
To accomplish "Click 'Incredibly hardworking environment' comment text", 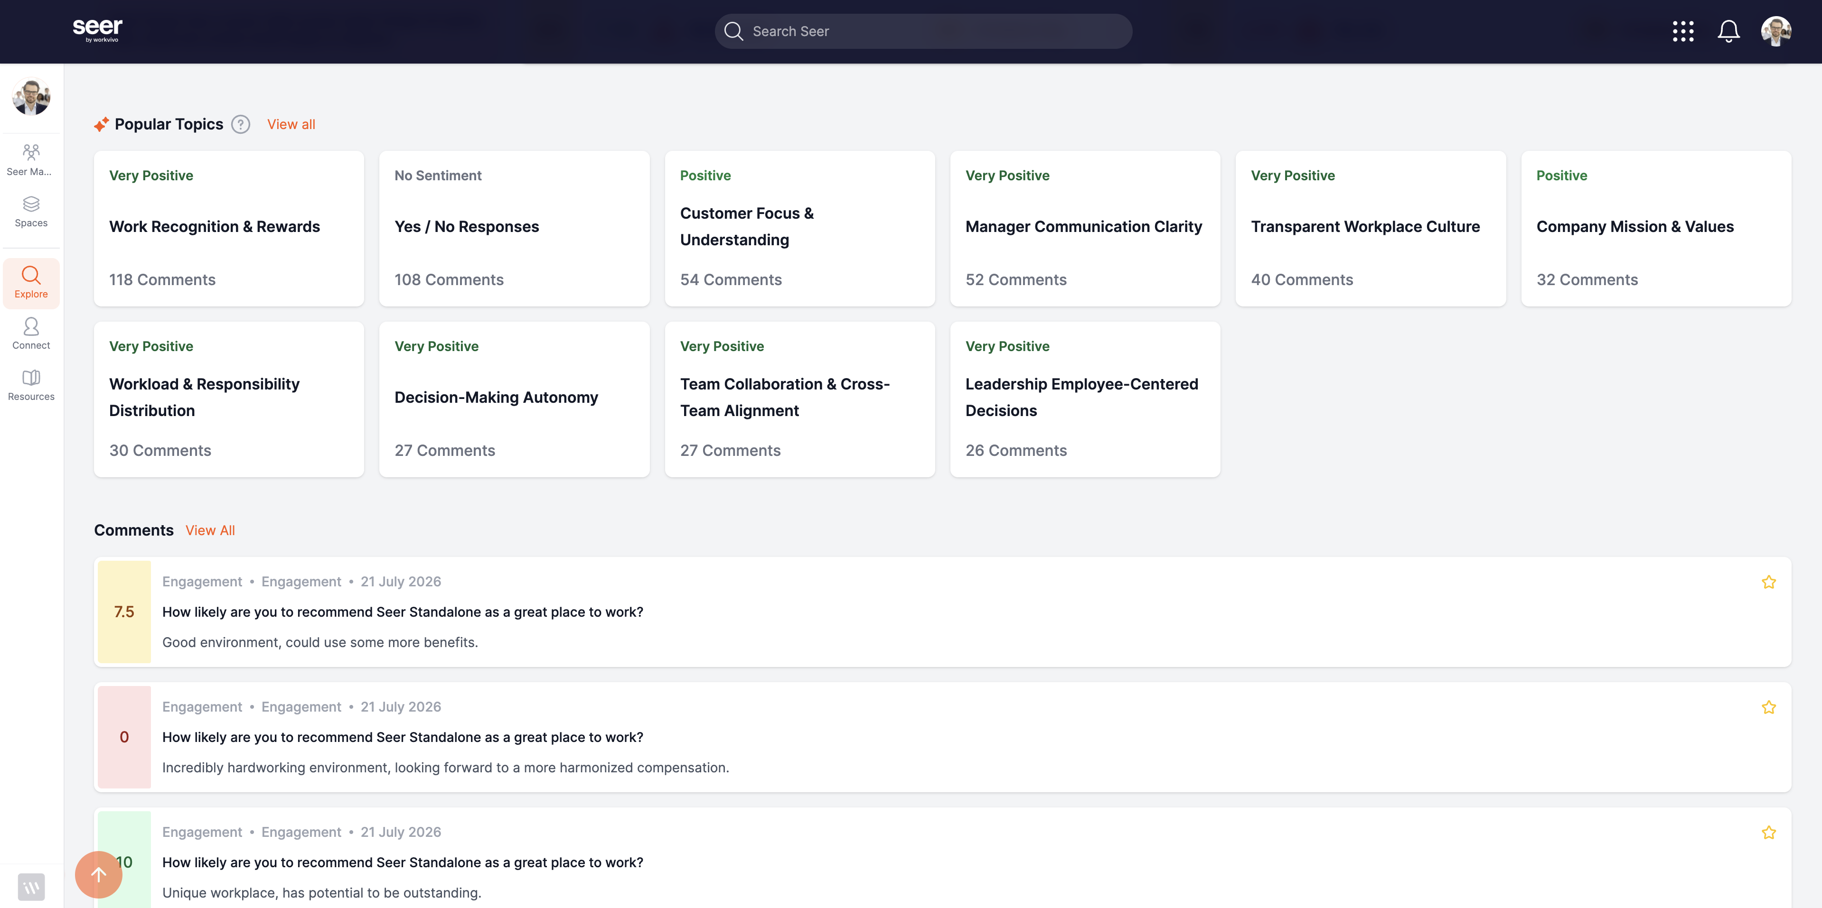I will pyautogui.click(x=446, y=768).
